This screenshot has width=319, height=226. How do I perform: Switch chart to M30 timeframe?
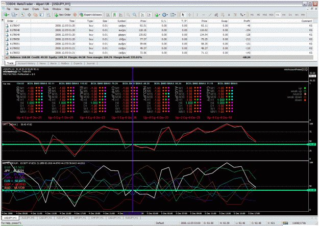[x=271, y=15]
